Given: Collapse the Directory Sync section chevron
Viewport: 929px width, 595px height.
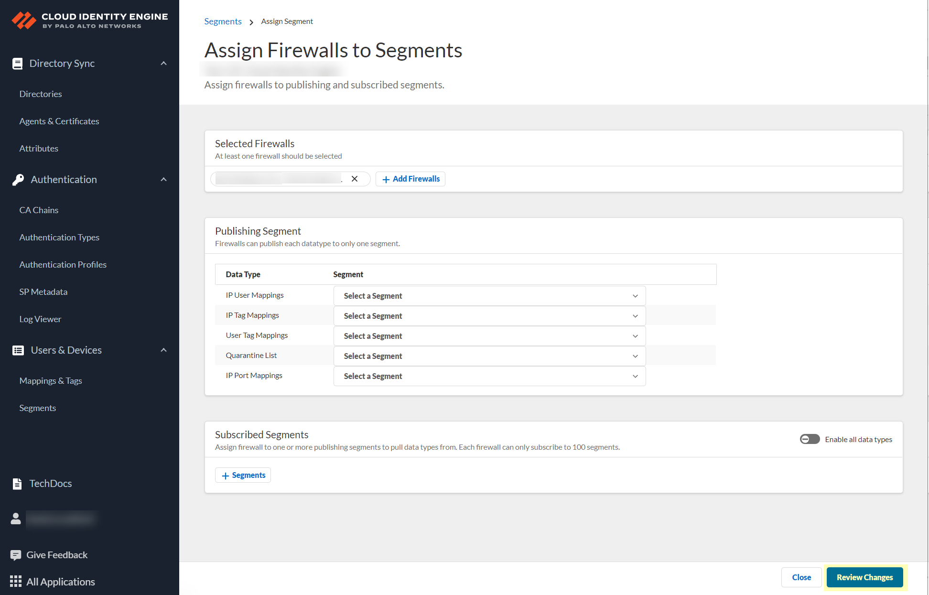Looking at the screenshot, I should [x=164, y=64].
